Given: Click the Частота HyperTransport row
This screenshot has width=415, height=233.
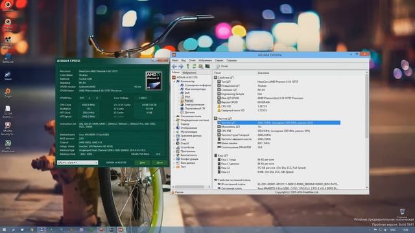Looking at the screenshot, I should pyautogui.click(x=278, y=135).
